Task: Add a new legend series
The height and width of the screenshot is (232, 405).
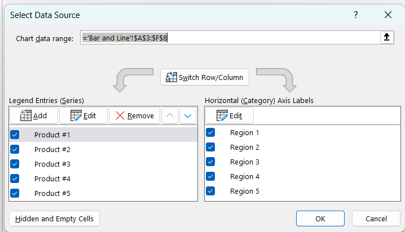Action: [34, 116]
